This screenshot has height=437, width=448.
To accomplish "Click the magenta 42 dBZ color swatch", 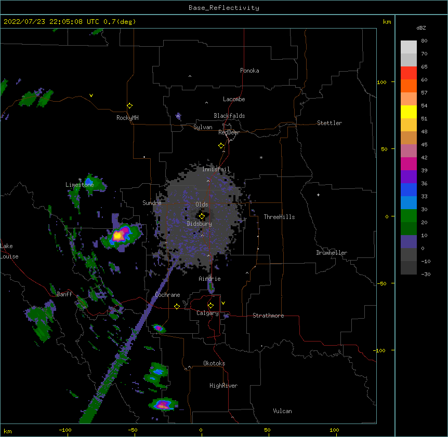I will click(409, 163).
